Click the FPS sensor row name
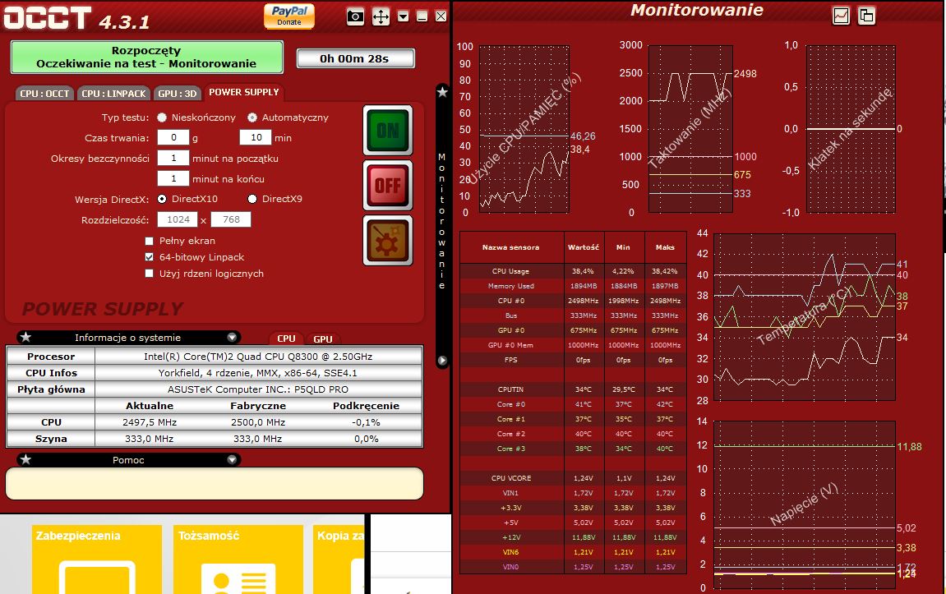 tap(510, 360)
